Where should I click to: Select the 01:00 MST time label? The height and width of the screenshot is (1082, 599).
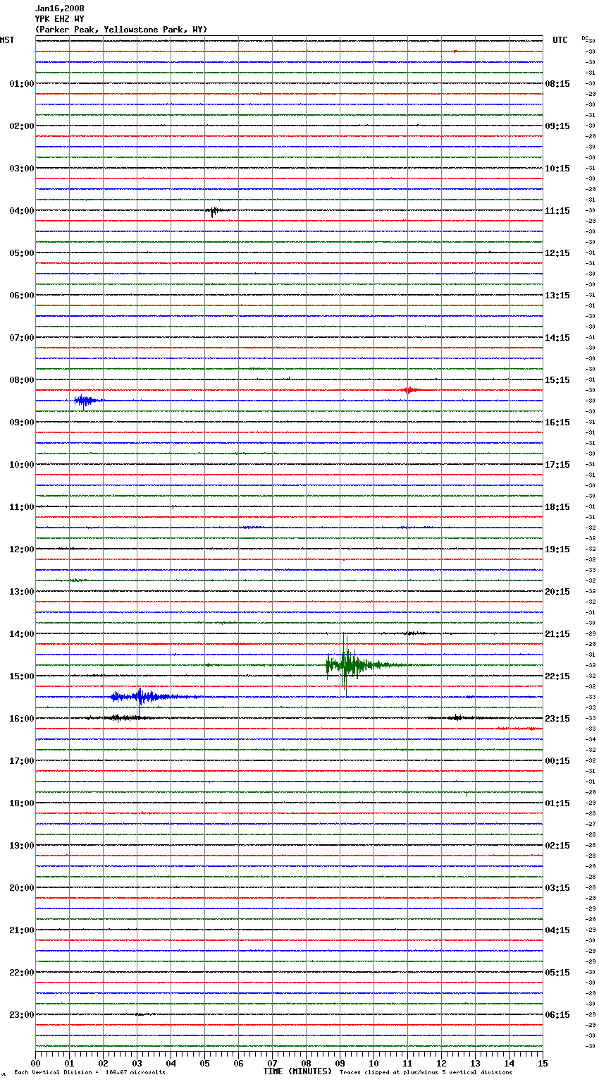22,84
